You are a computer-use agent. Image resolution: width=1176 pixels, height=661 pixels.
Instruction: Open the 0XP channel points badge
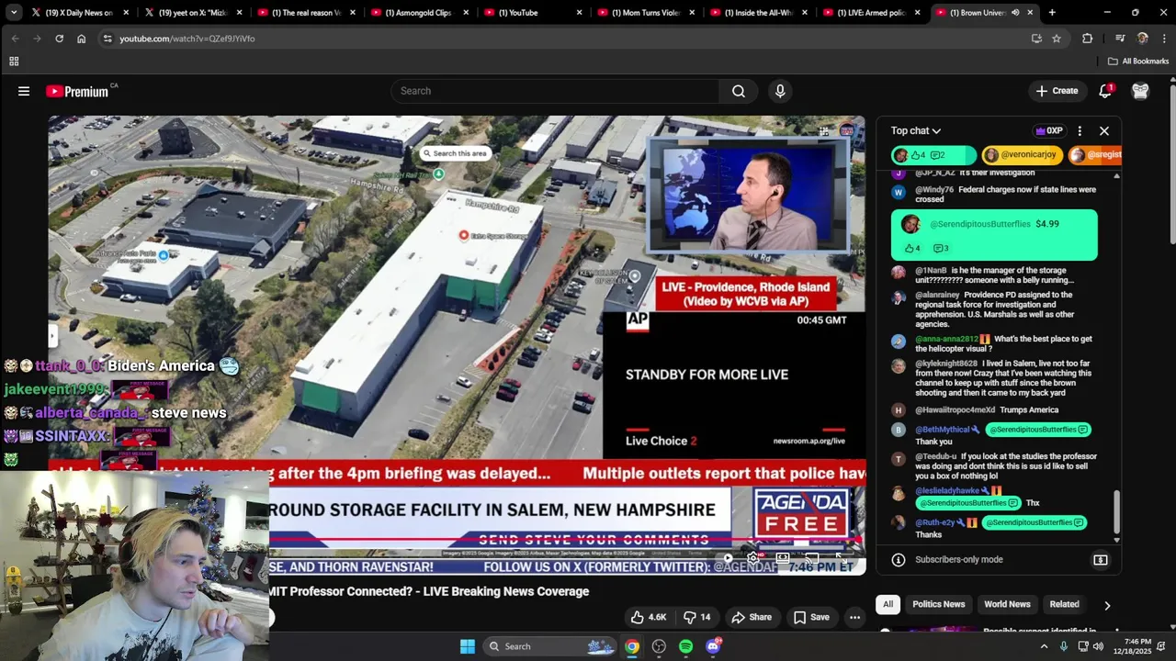[x=1048, y=131]
